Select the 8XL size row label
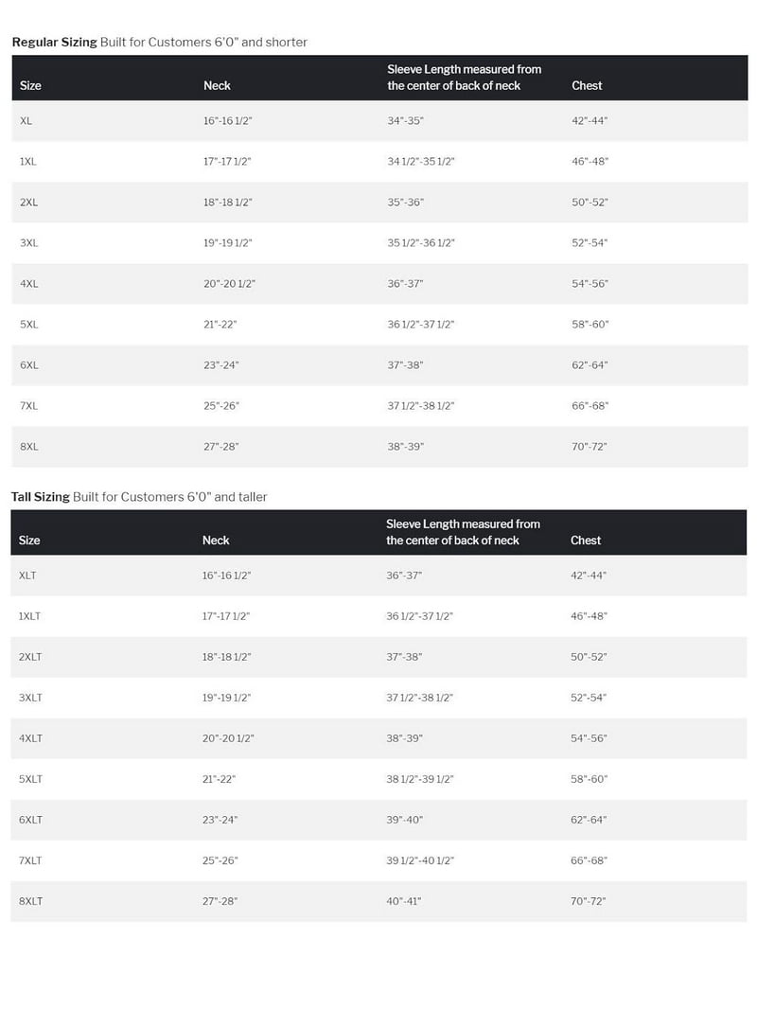This screenshot has height=1010, width=757. [29, 447]
